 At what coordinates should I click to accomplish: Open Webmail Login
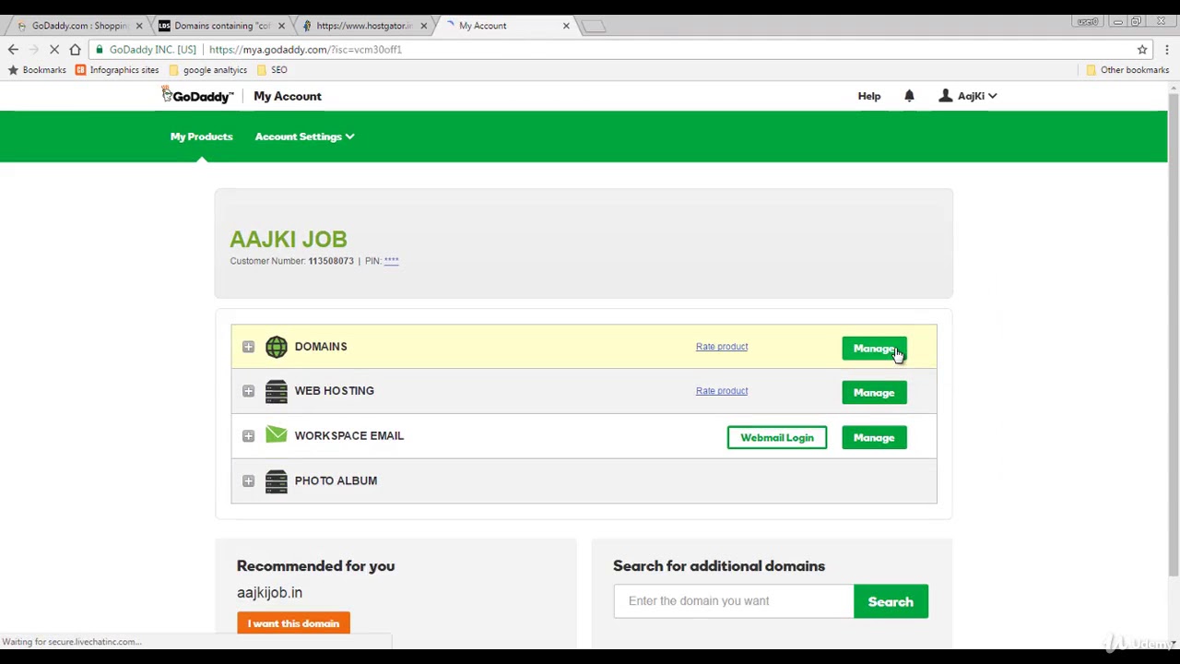777,438
